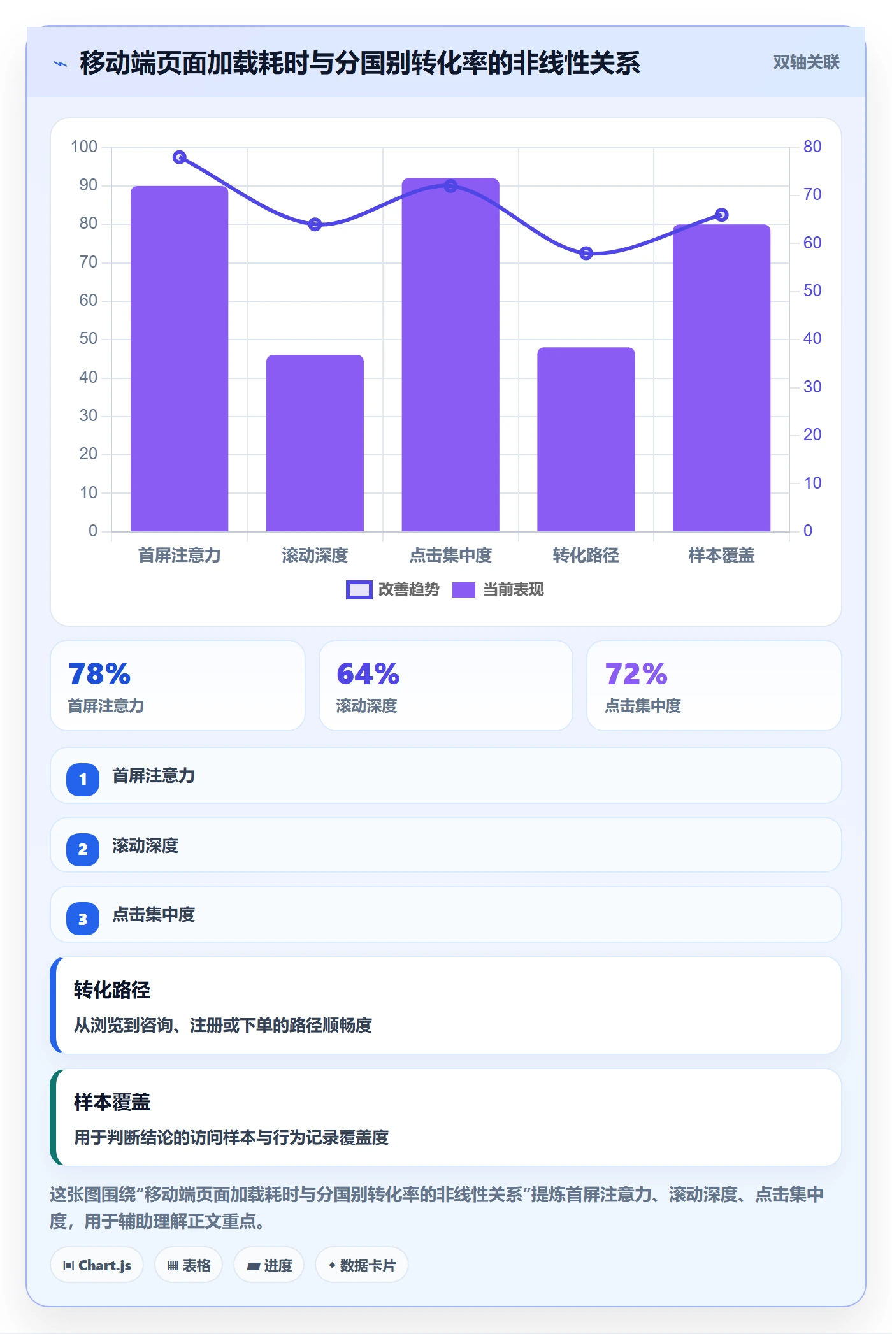Viewport: 892px width, 1334px height.
Task: Click the lightning bolt icon beside the title
Action: (61, 64)
